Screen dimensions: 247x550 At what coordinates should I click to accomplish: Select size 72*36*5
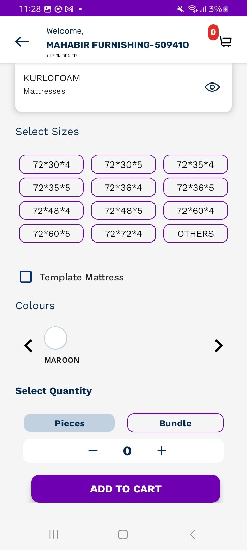coord(196,187)
